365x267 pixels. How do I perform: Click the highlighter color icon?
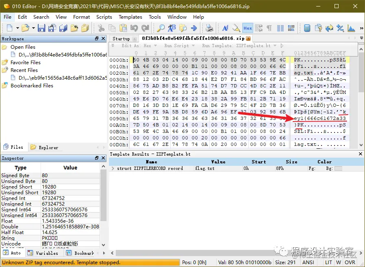[x=236, y=28]
